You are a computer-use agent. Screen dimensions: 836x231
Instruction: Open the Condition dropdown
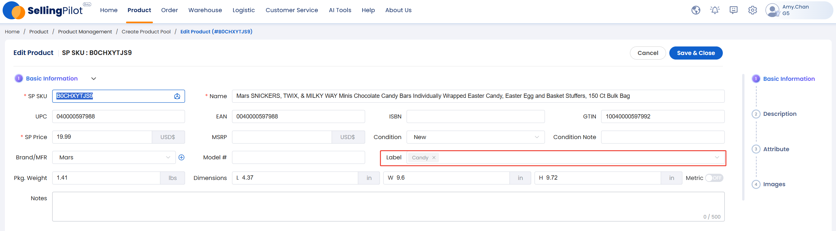pos(475,137)
